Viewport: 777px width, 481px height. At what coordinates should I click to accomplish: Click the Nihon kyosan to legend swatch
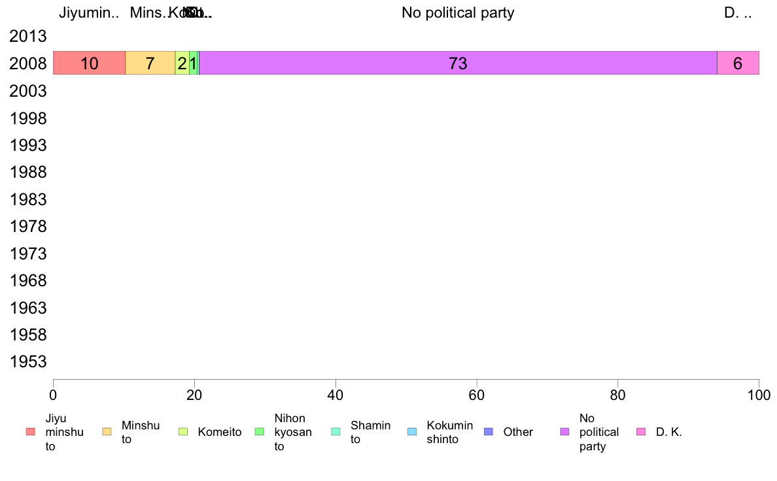[259, 432]
